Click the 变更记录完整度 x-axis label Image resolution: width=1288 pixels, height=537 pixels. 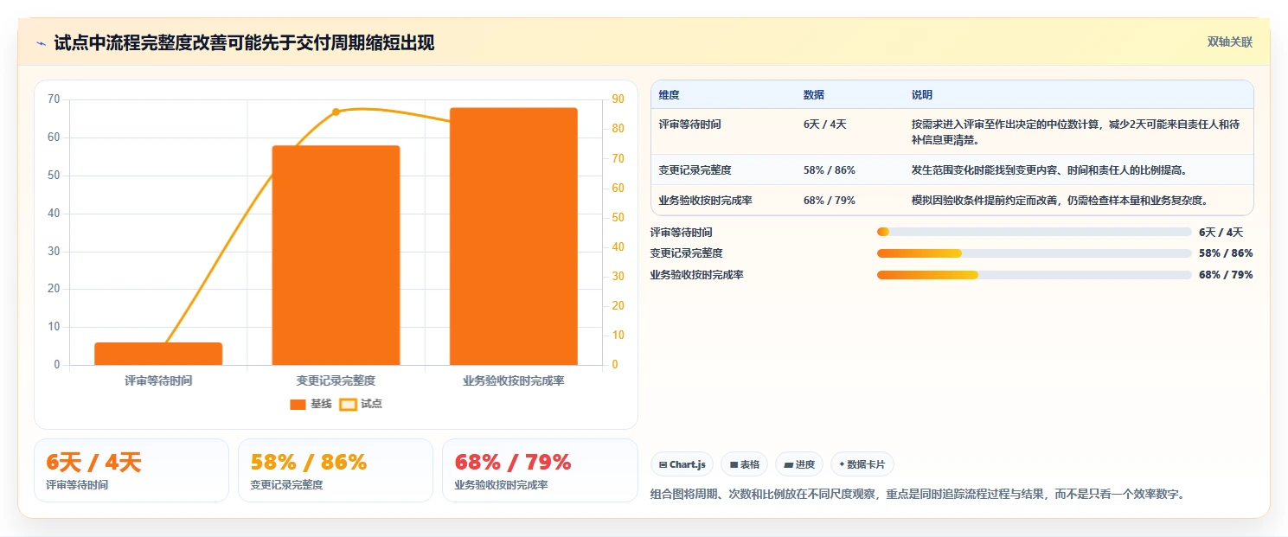pos(336,380)
